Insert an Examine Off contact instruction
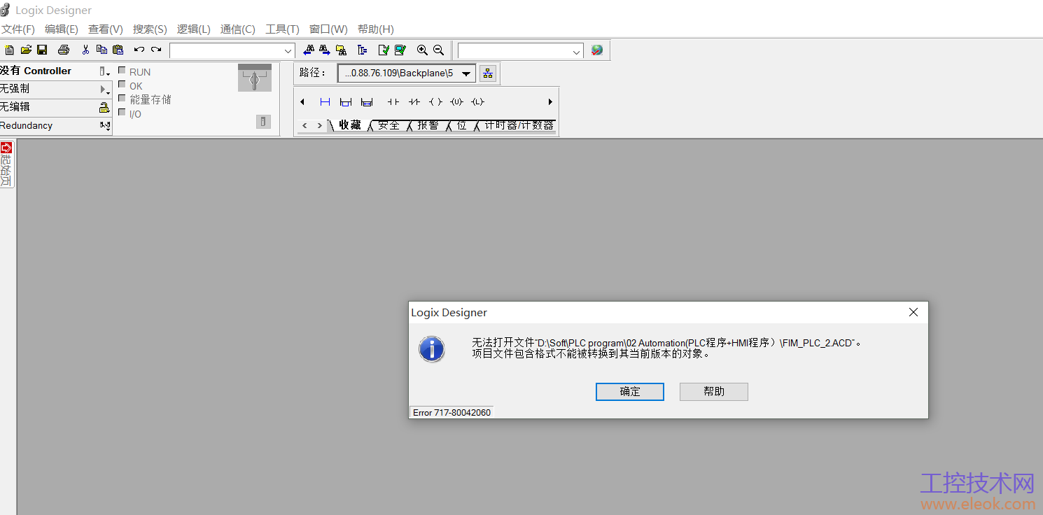The width and height of the screenshot is (1043, 515). tap(414, 102)
